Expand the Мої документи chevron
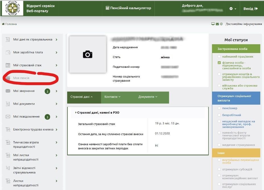 click(x=56, y=104)
